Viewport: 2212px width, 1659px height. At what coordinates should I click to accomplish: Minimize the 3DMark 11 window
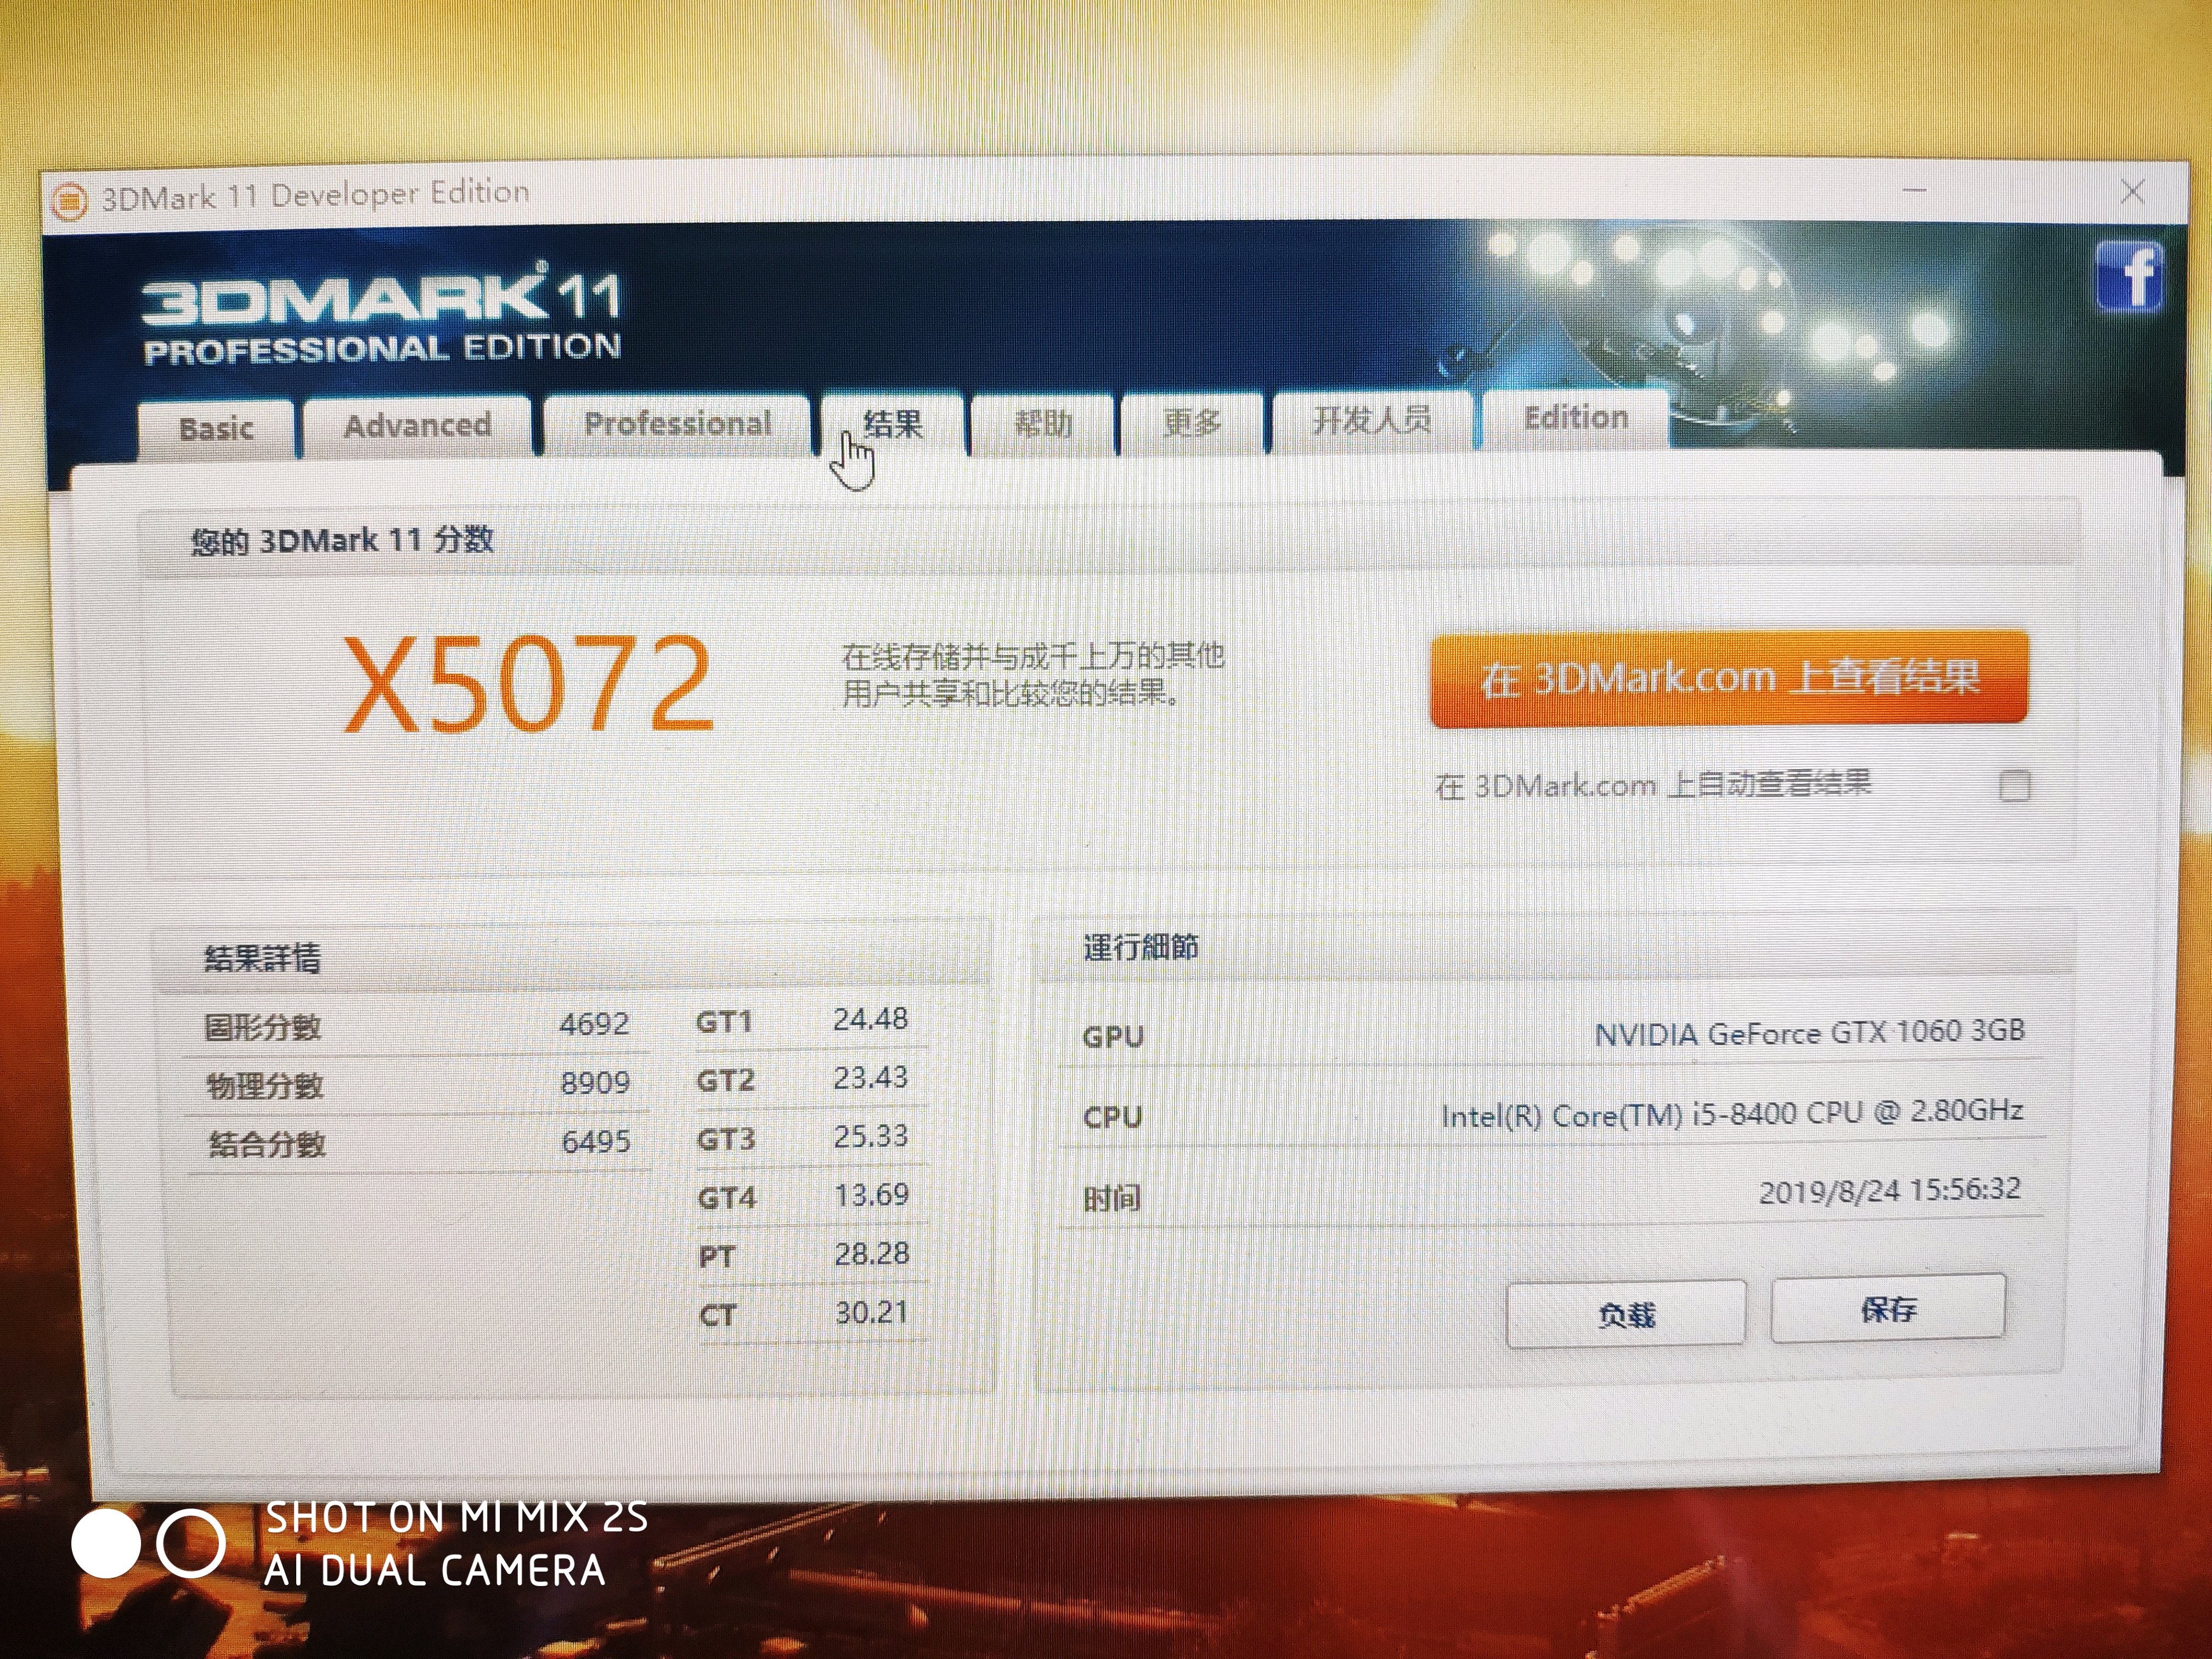[1914, 190]
